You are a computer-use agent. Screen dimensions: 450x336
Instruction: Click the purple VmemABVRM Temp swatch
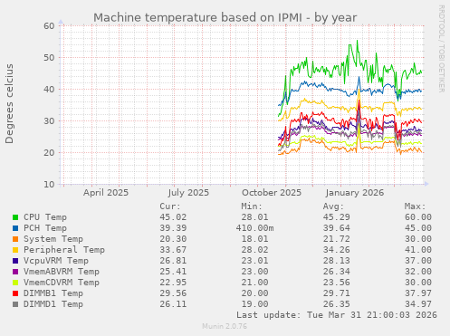coord(15,272)
